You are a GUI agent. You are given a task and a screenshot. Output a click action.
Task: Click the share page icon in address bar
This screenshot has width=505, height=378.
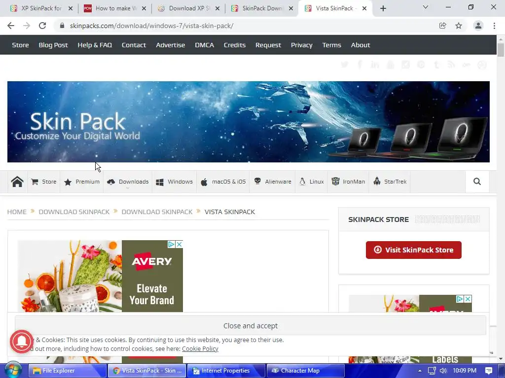(x=443, y=26)
